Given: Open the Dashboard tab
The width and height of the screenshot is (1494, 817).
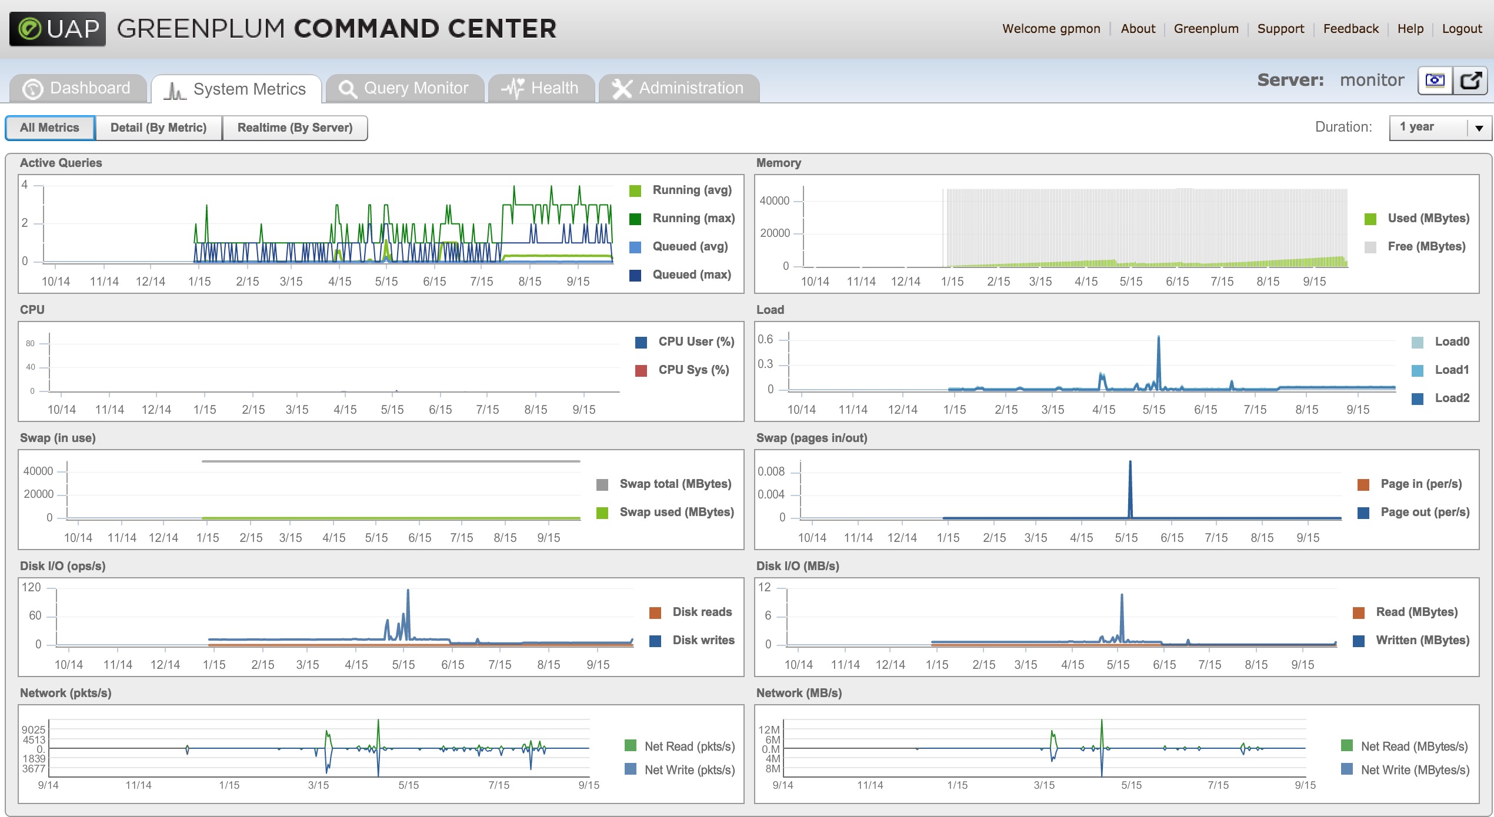Looking at the screenshot, I should click(x=78, y=88).
